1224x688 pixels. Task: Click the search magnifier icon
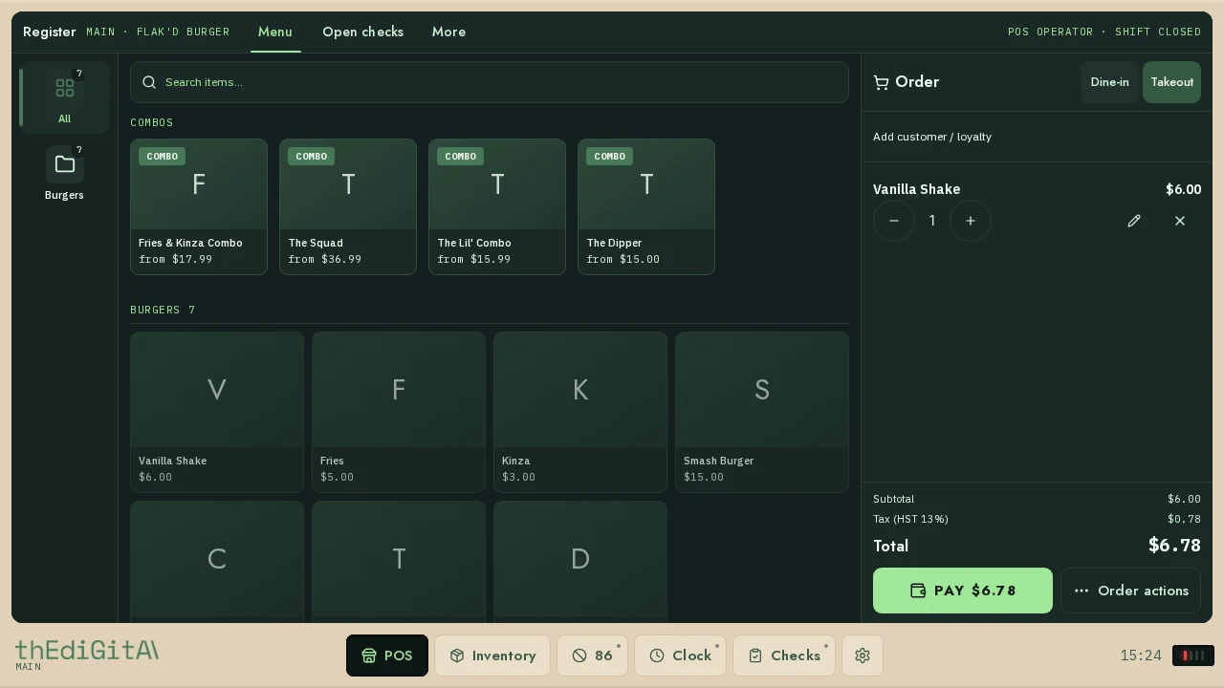(x=149, y=82)
